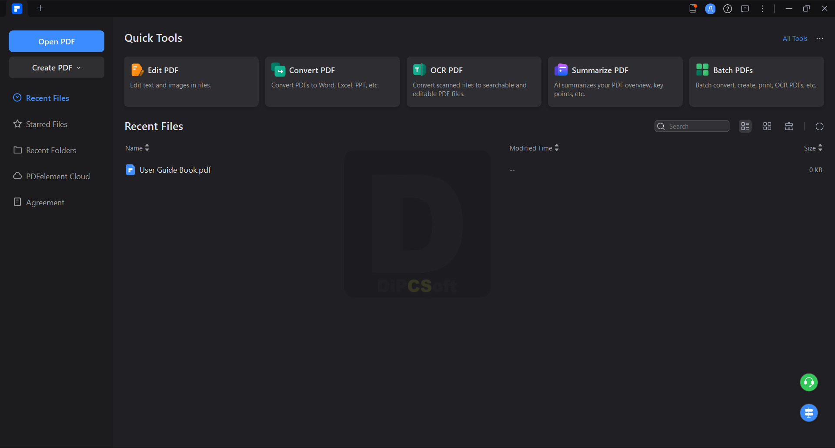Open the user account avatar

pos(710,9)
